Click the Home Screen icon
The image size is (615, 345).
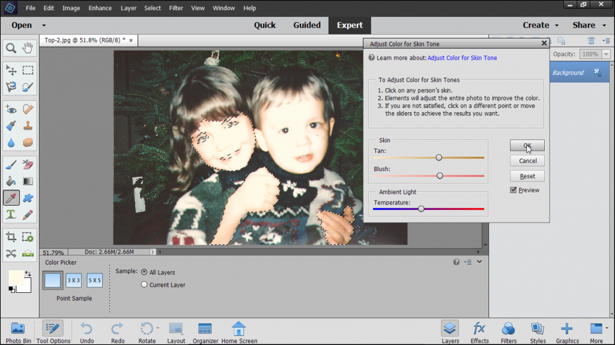point(239,332)
